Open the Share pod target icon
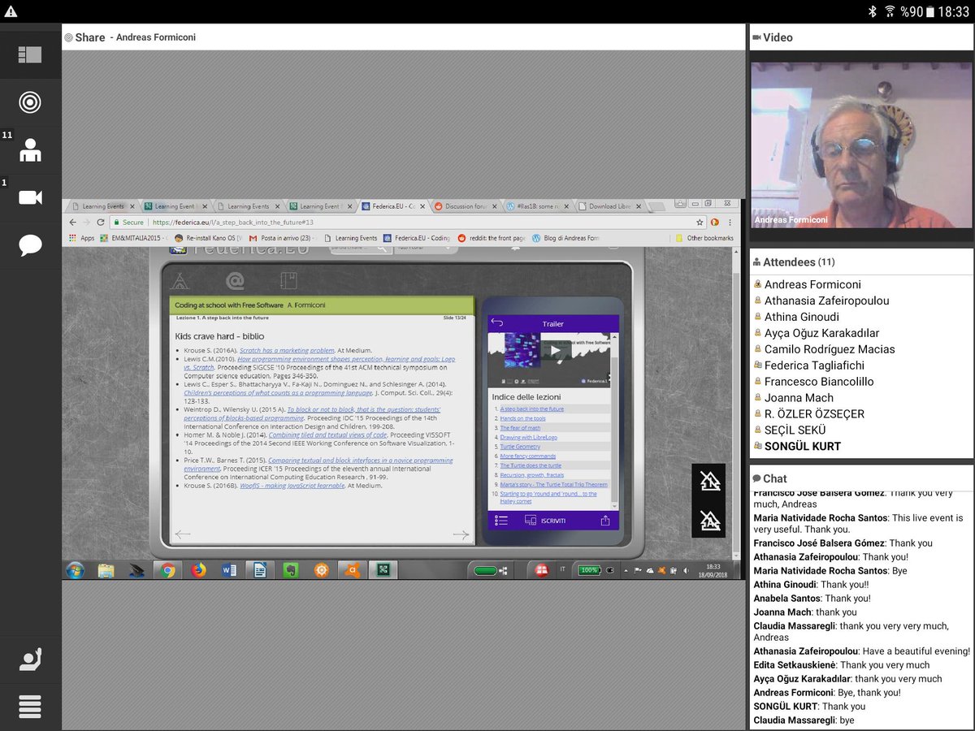The width and height of the screenshot is (975, 731). (30, 102)
